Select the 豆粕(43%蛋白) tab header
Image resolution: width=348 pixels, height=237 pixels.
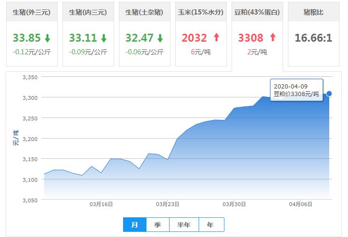tap(257, 13)
